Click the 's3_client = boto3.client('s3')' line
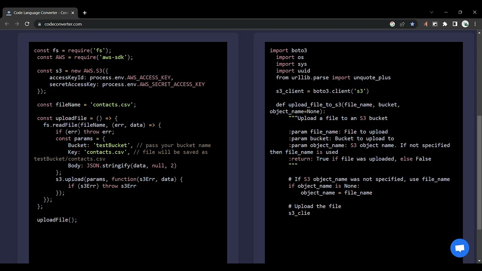The image size is (482, 271). click(x=322, y=91)
